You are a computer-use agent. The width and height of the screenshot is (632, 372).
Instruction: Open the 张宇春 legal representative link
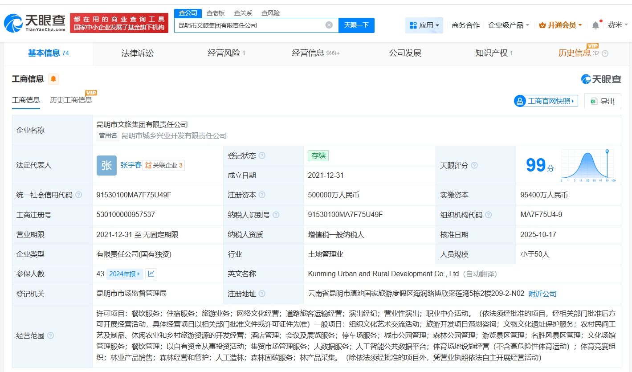pos(130,165)
